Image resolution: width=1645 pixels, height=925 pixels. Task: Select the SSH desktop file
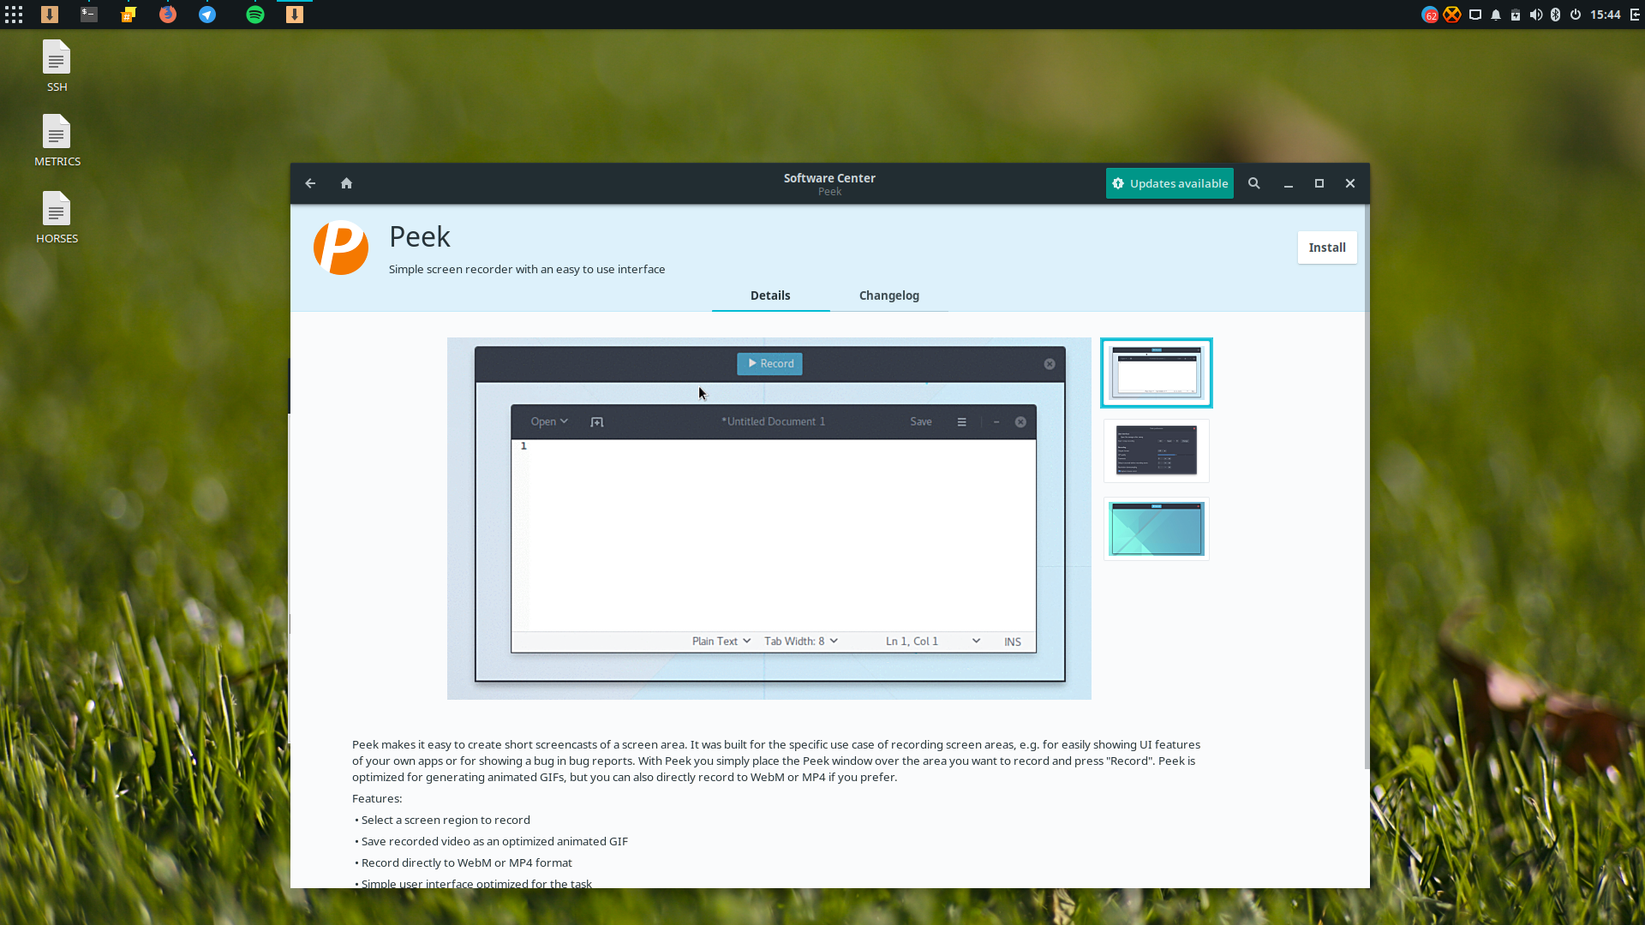57,66
